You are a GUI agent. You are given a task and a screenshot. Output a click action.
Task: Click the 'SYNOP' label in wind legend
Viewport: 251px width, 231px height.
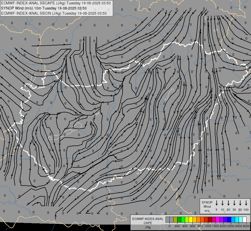point(207,202)
